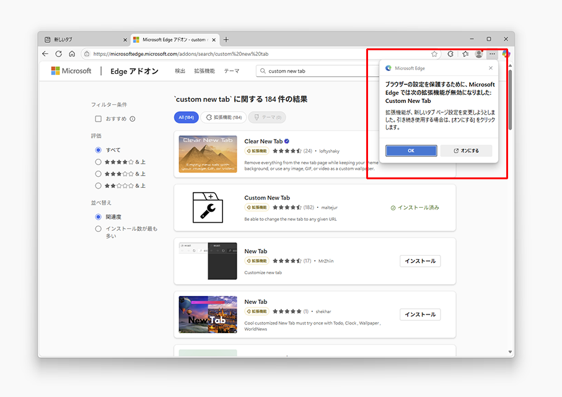
Task: Select the two stars & 上 rating filter
Action: [x=98, y=185]
